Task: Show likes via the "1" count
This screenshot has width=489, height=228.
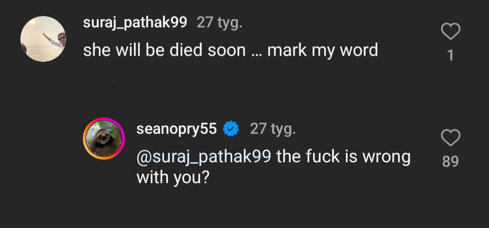Action: (450, 55)
